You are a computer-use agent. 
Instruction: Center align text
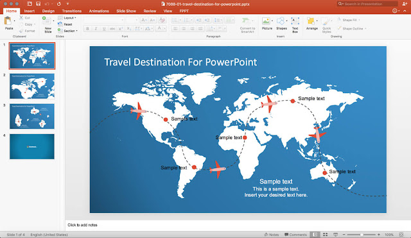point(184,28)
